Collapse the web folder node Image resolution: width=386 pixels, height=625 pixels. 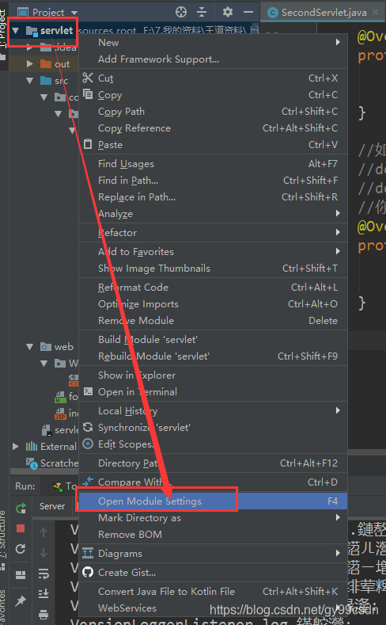30,347
